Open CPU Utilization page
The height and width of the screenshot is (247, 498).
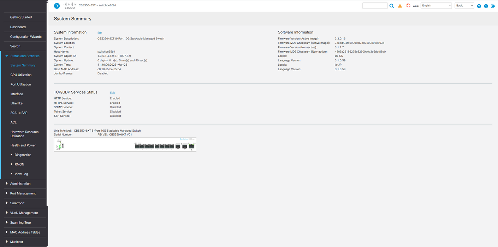point(21,75)
